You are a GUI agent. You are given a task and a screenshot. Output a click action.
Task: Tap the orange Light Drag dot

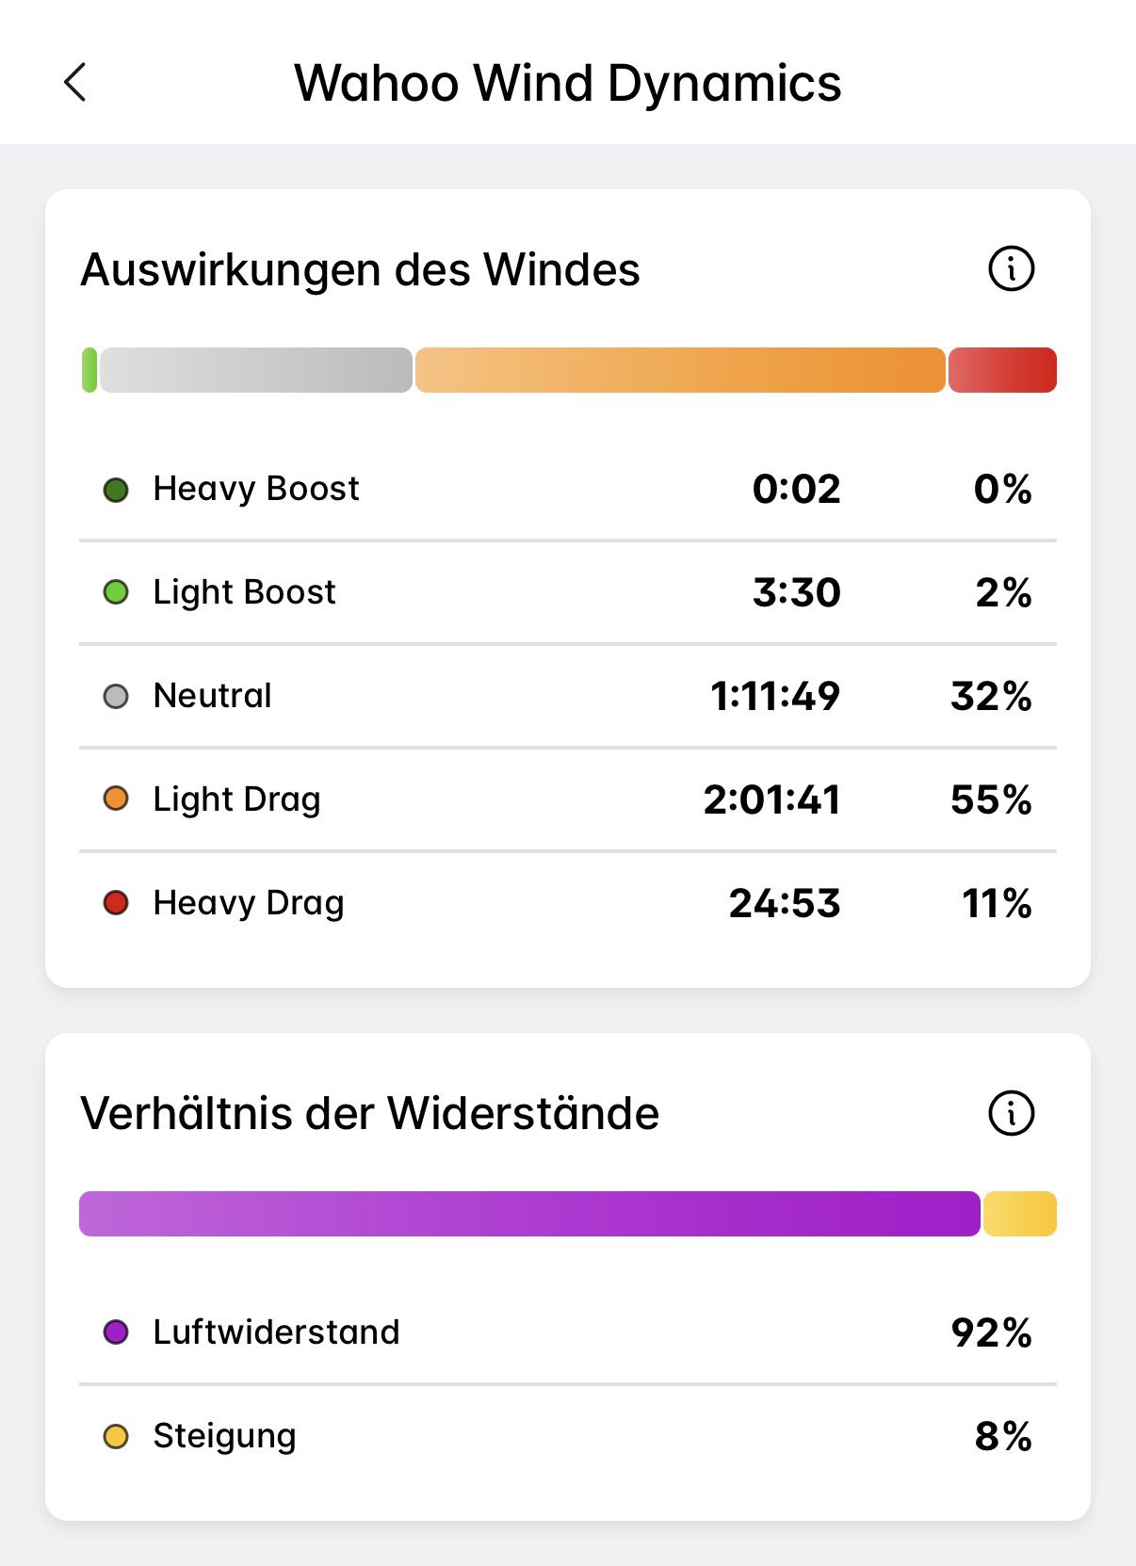[116, 799]
